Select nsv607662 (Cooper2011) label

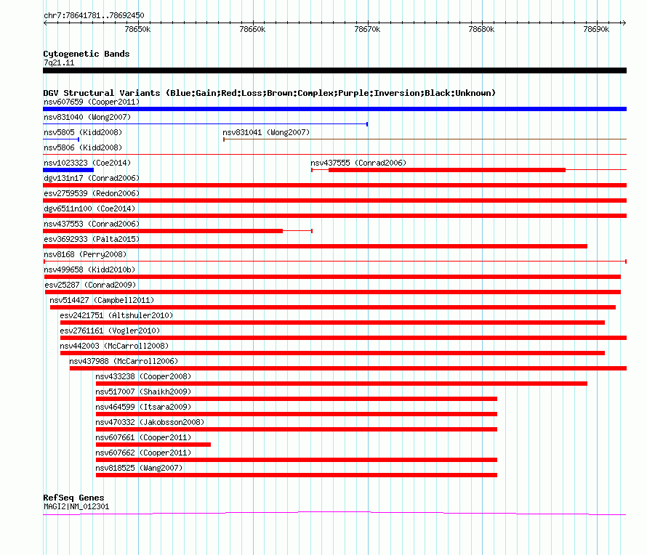point(143,453)
